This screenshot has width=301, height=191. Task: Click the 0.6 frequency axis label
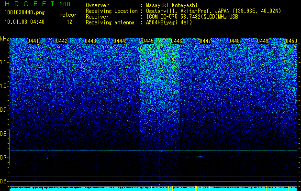coord(4,181)
